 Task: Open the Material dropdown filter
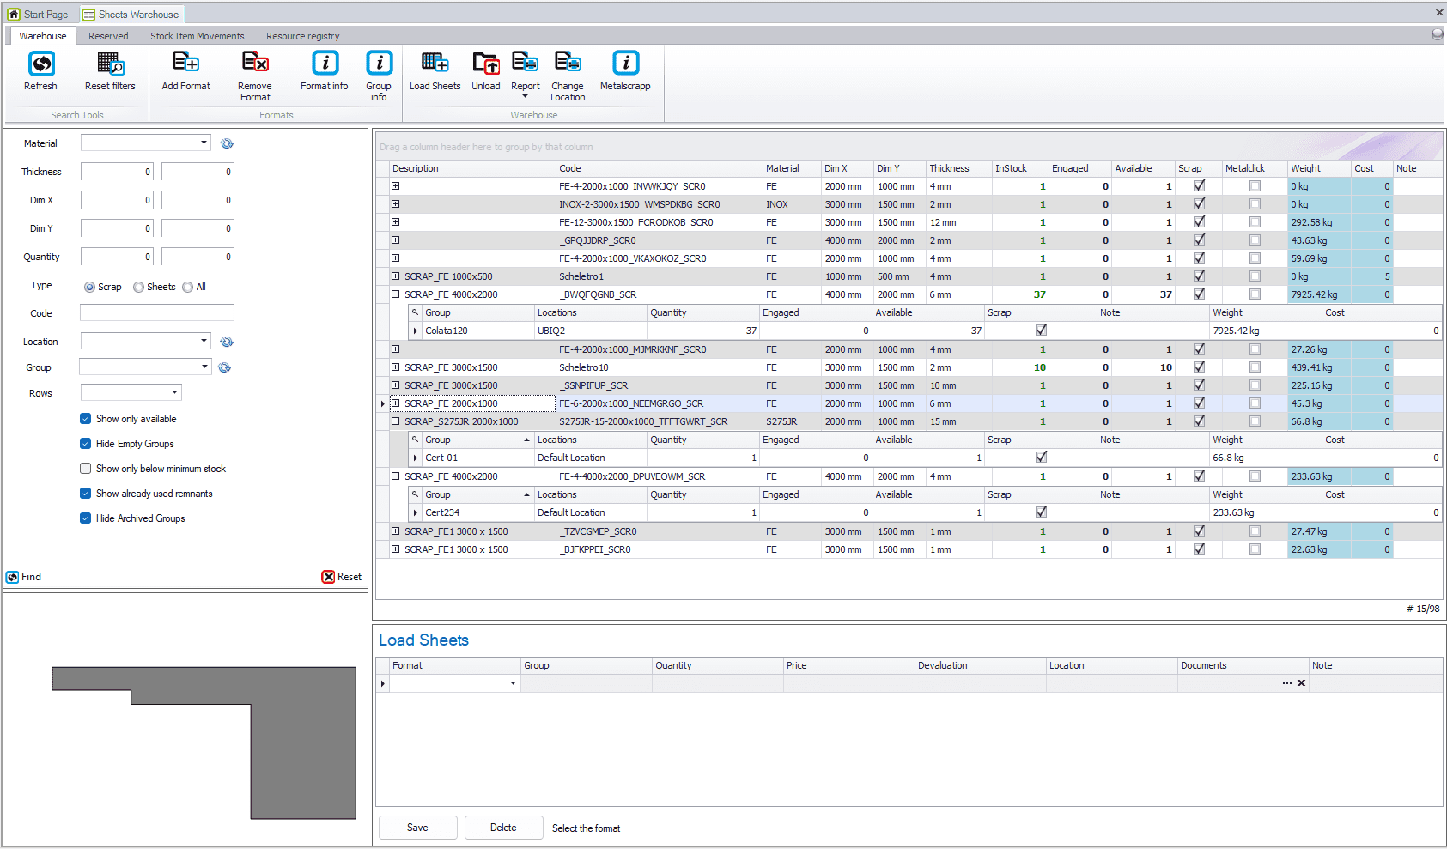(204, 143)
